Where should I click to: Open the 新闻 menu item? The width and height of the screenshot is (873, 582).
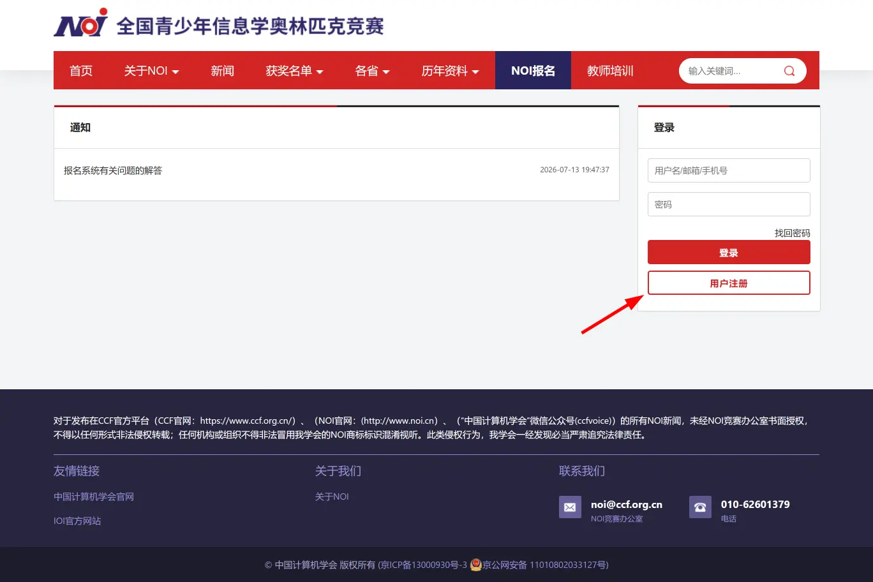223,71
